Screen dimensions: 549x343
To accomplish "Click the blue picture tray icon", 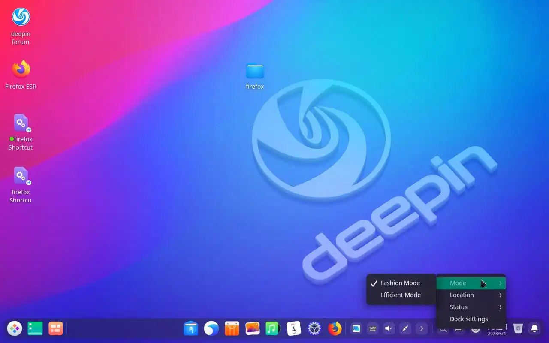I will (356, 329).
